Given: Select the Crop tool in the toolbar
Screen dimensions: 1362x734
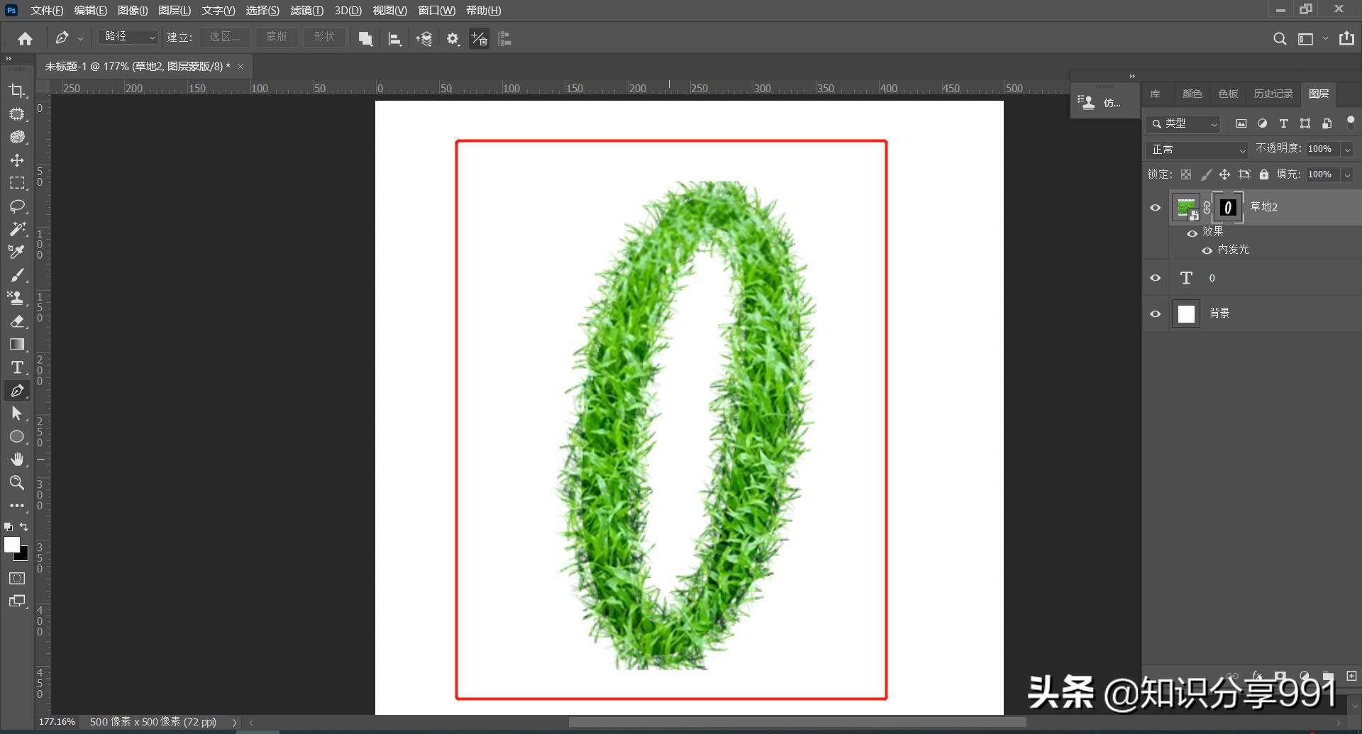Looking at the screenshot, I should (x=18, y=91).
